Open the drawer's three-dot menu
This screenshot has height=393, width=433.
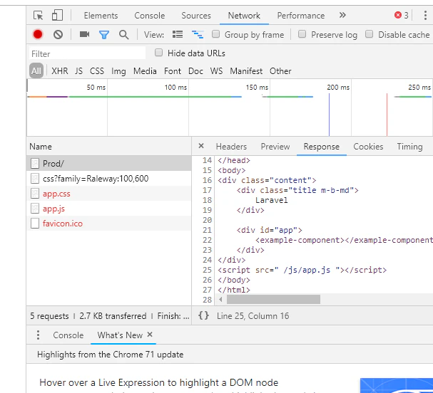pos(38,335)
